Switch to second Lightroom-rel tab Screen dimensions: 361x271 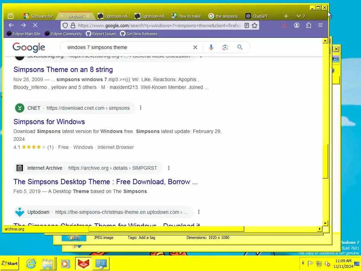(149, 16)
